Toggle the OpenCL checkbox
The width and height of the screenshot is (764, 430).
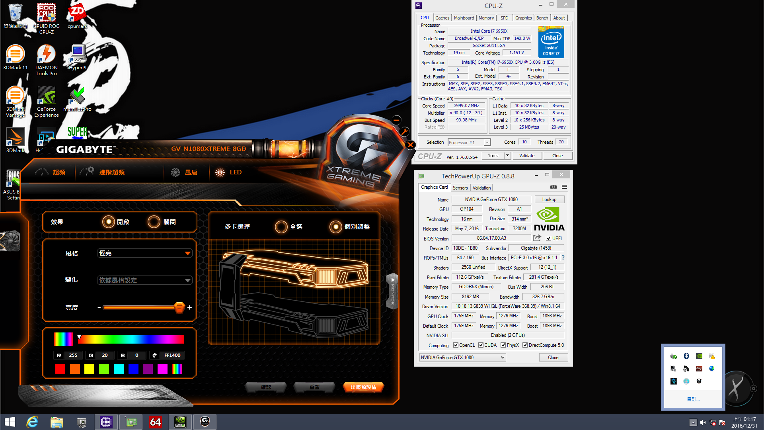coord(456,345)
